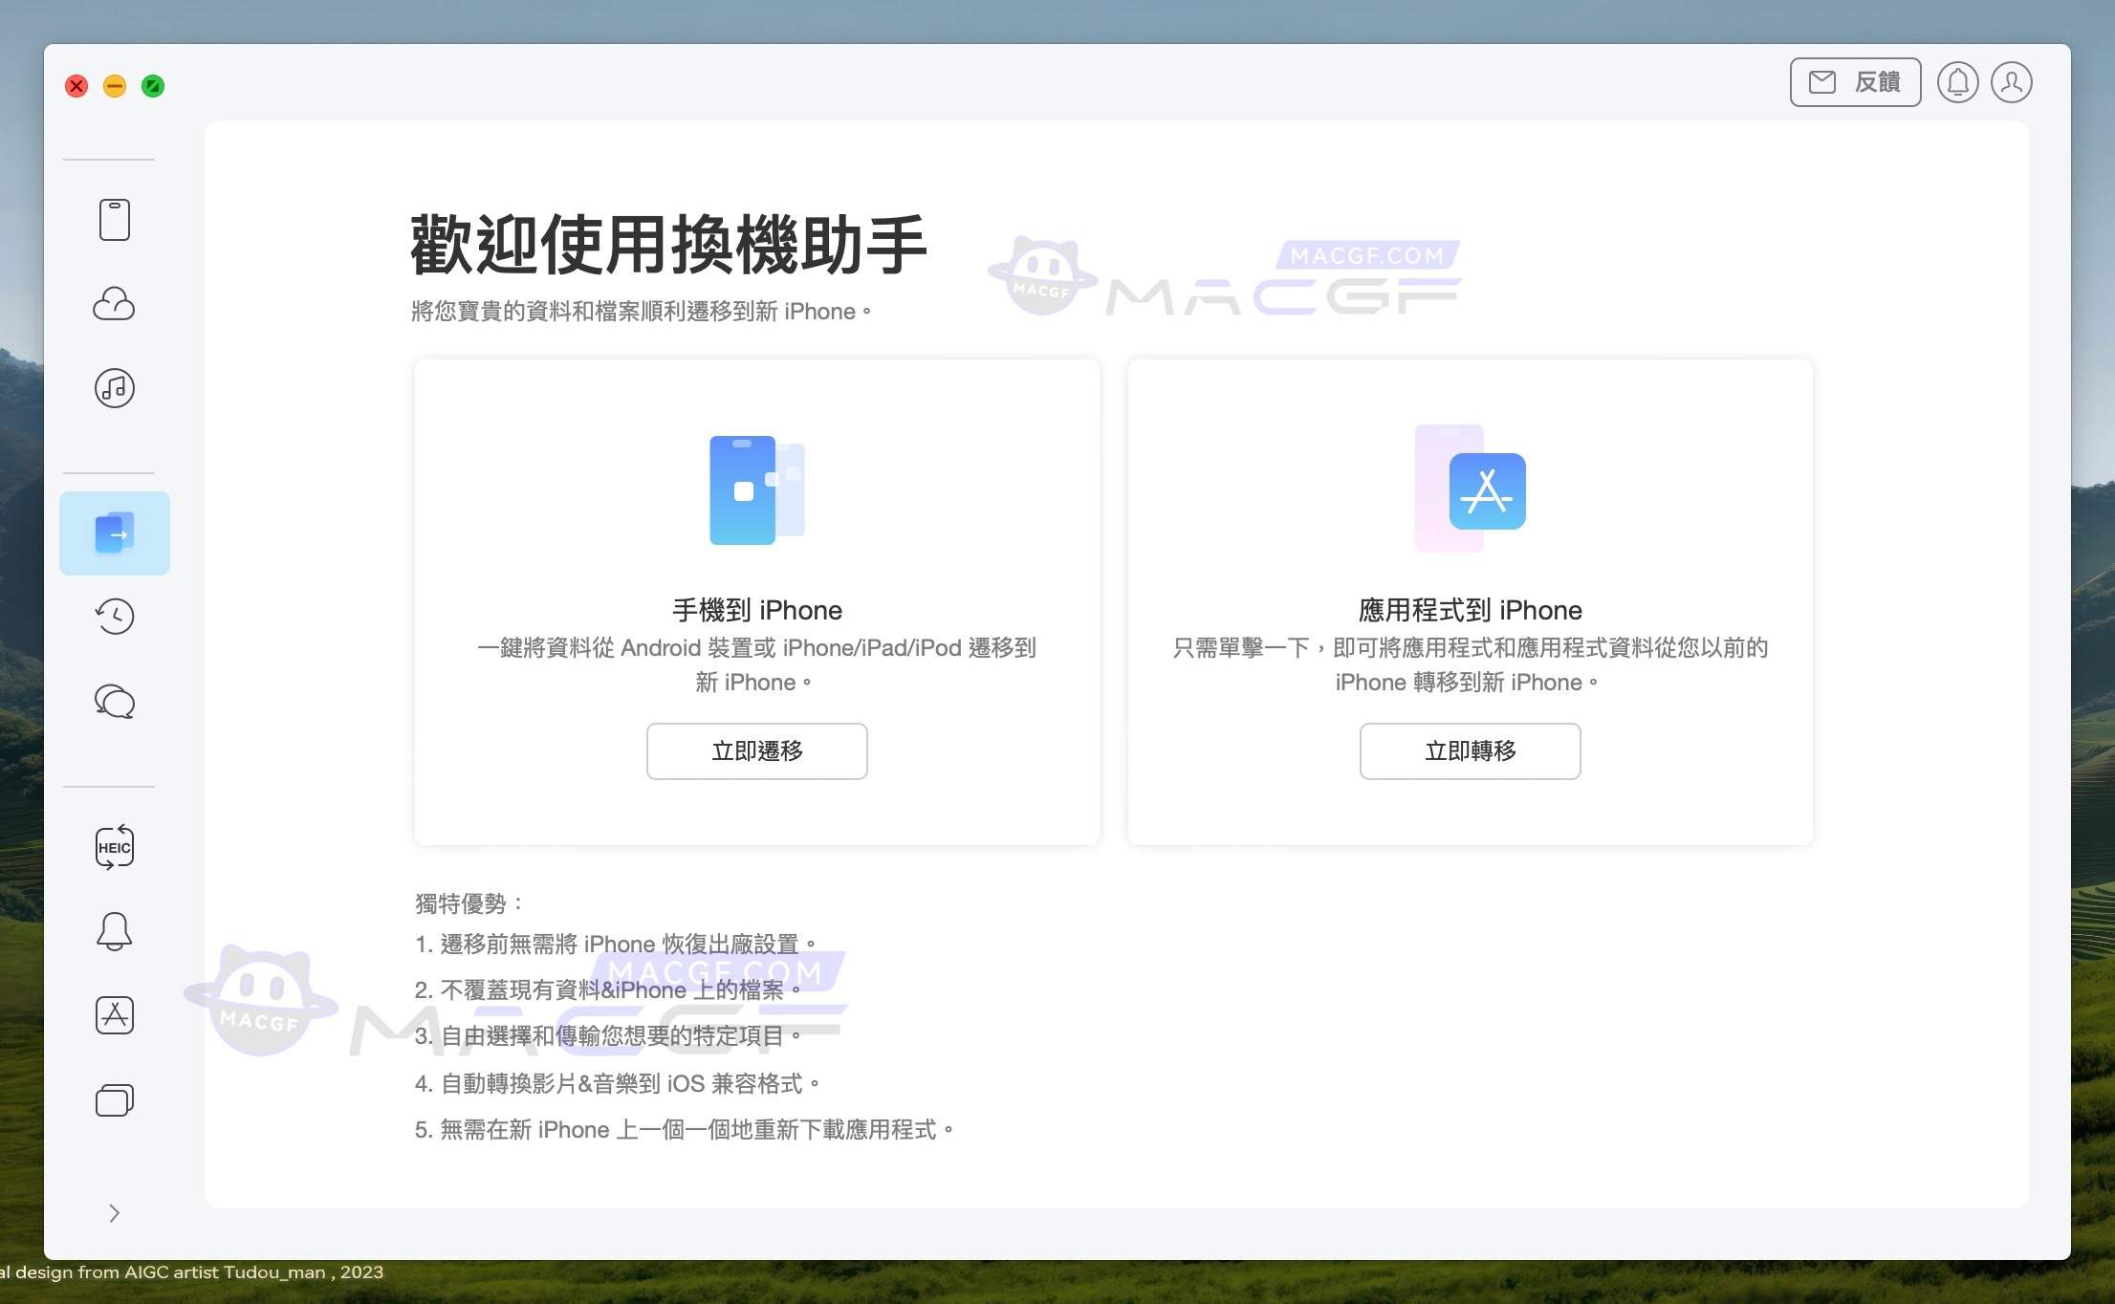Open the user account icon

click(2012, 82)
